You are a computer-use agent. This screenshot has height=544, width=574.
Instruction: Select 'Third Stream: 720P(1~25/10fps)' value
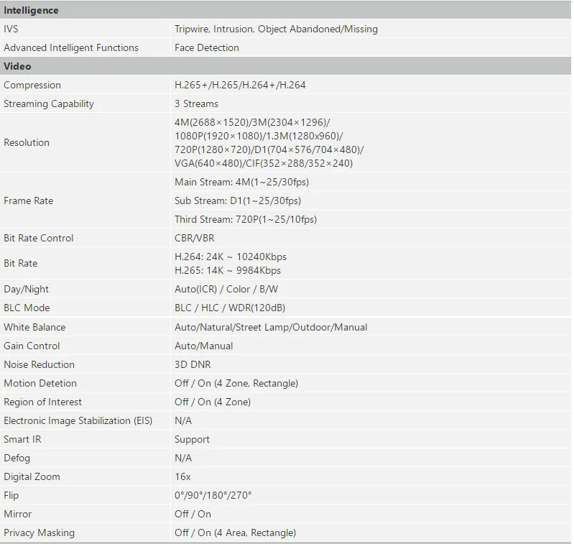tap(246, 219)
